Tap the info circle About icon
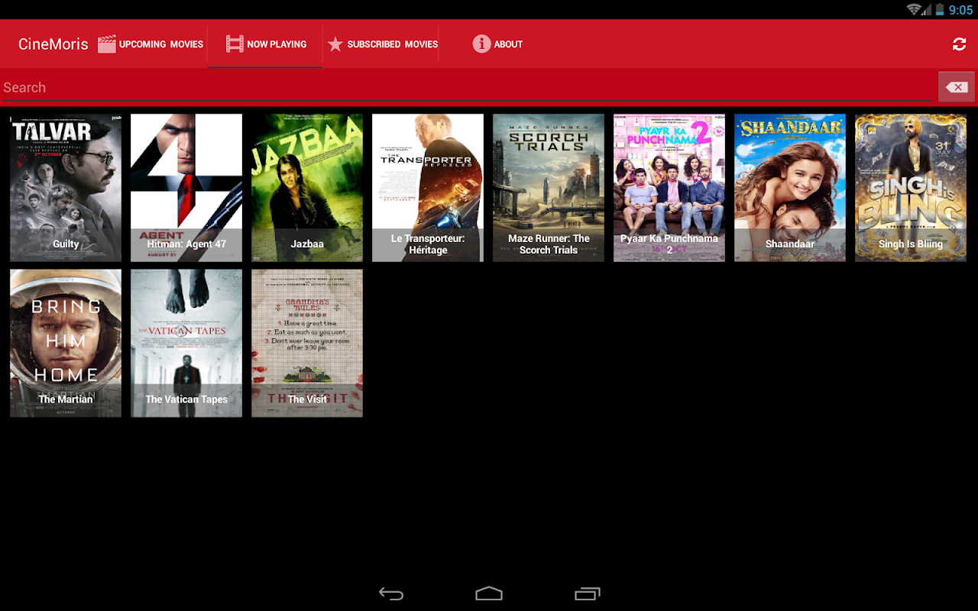Image resolution: width=978 pixels, height=611 pixels. coord(481,44)
